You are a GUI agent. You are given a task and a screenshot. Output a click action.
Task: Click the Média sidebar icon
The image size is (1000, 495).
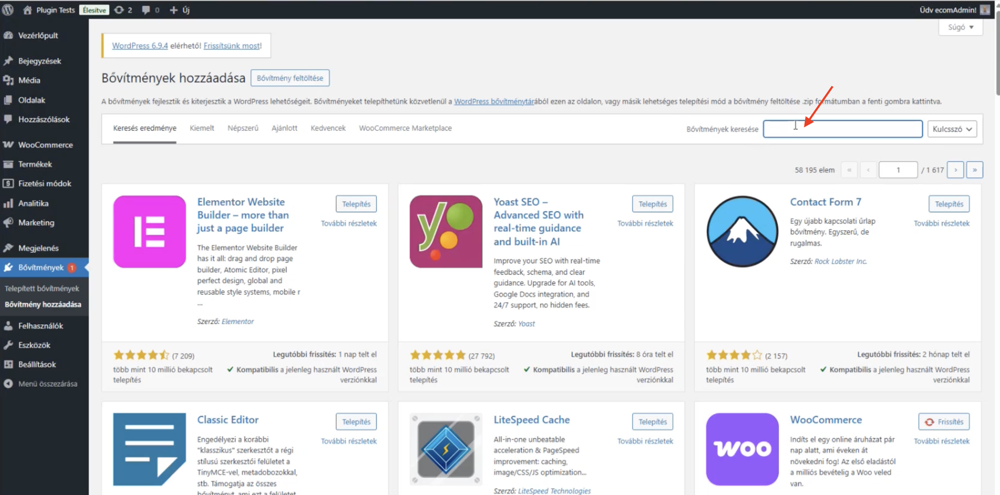point(8,80)
